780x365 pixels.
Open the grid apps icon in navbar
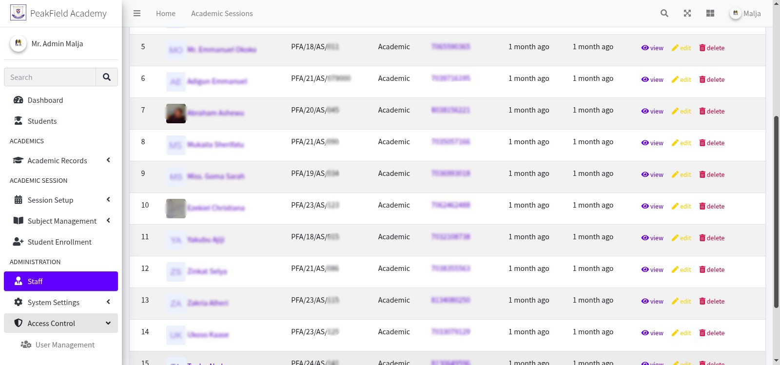coord(710,14)
